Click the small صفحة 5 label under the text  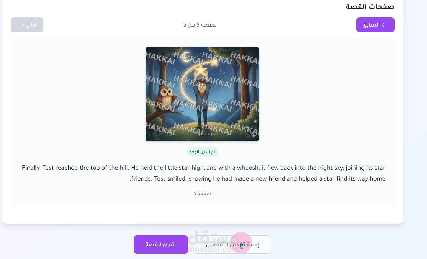[x=202, y=194]
